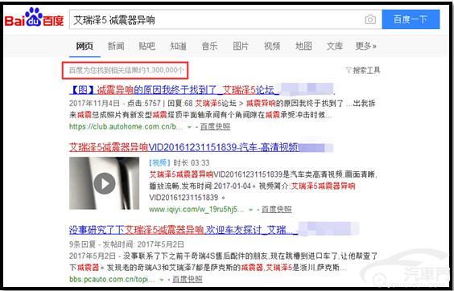Expand dropdown arrow beside www.iqiyi.com URL
This screenshot has height=291, width=454.
pyautogui.click(x=250, y=210)
